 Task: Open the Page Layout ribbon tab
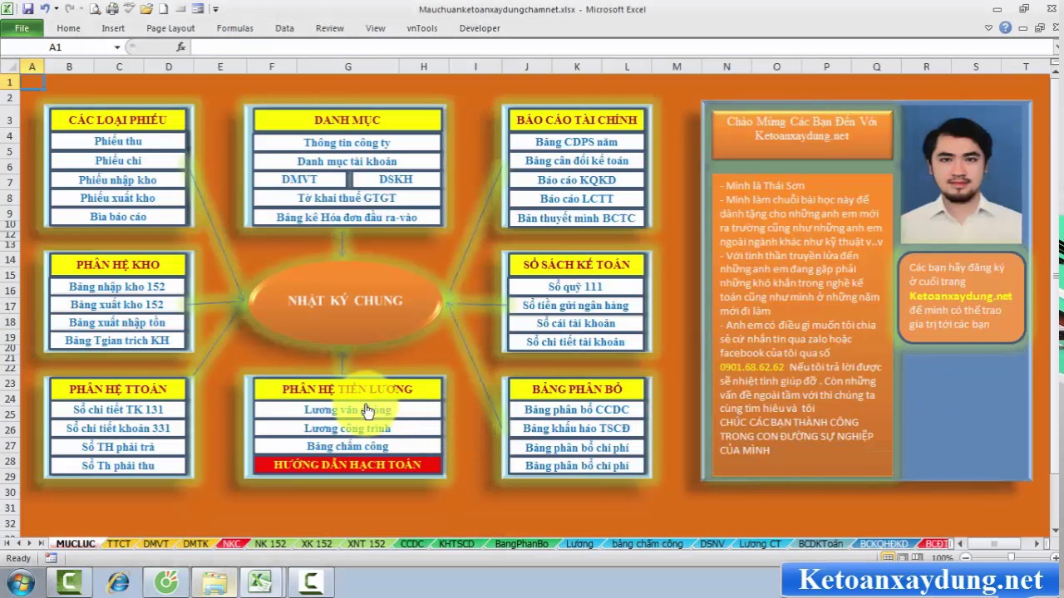tap(170, 28)
